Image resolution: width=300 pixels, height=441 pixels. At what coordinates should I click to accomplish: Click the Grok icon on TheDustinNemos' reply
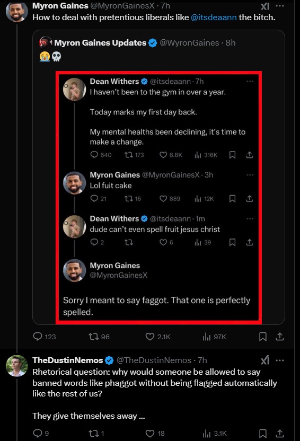265,360
